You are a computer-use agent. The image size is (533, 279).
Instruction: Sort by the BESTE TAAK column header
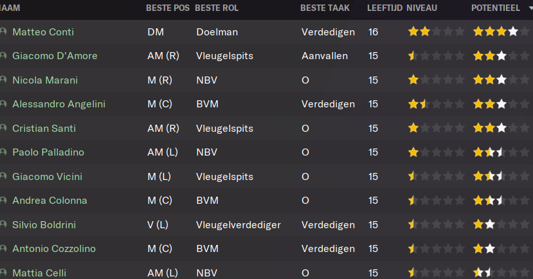325,8
